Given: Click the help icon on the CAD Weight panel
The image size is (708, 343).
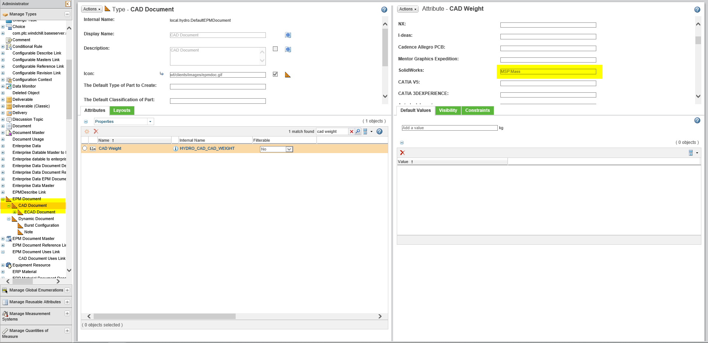Looking at the screenshot, I should pos(697,10).
